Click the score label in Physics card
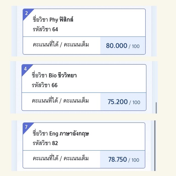Viewport: 176px width, 176px height. (61, 45)
